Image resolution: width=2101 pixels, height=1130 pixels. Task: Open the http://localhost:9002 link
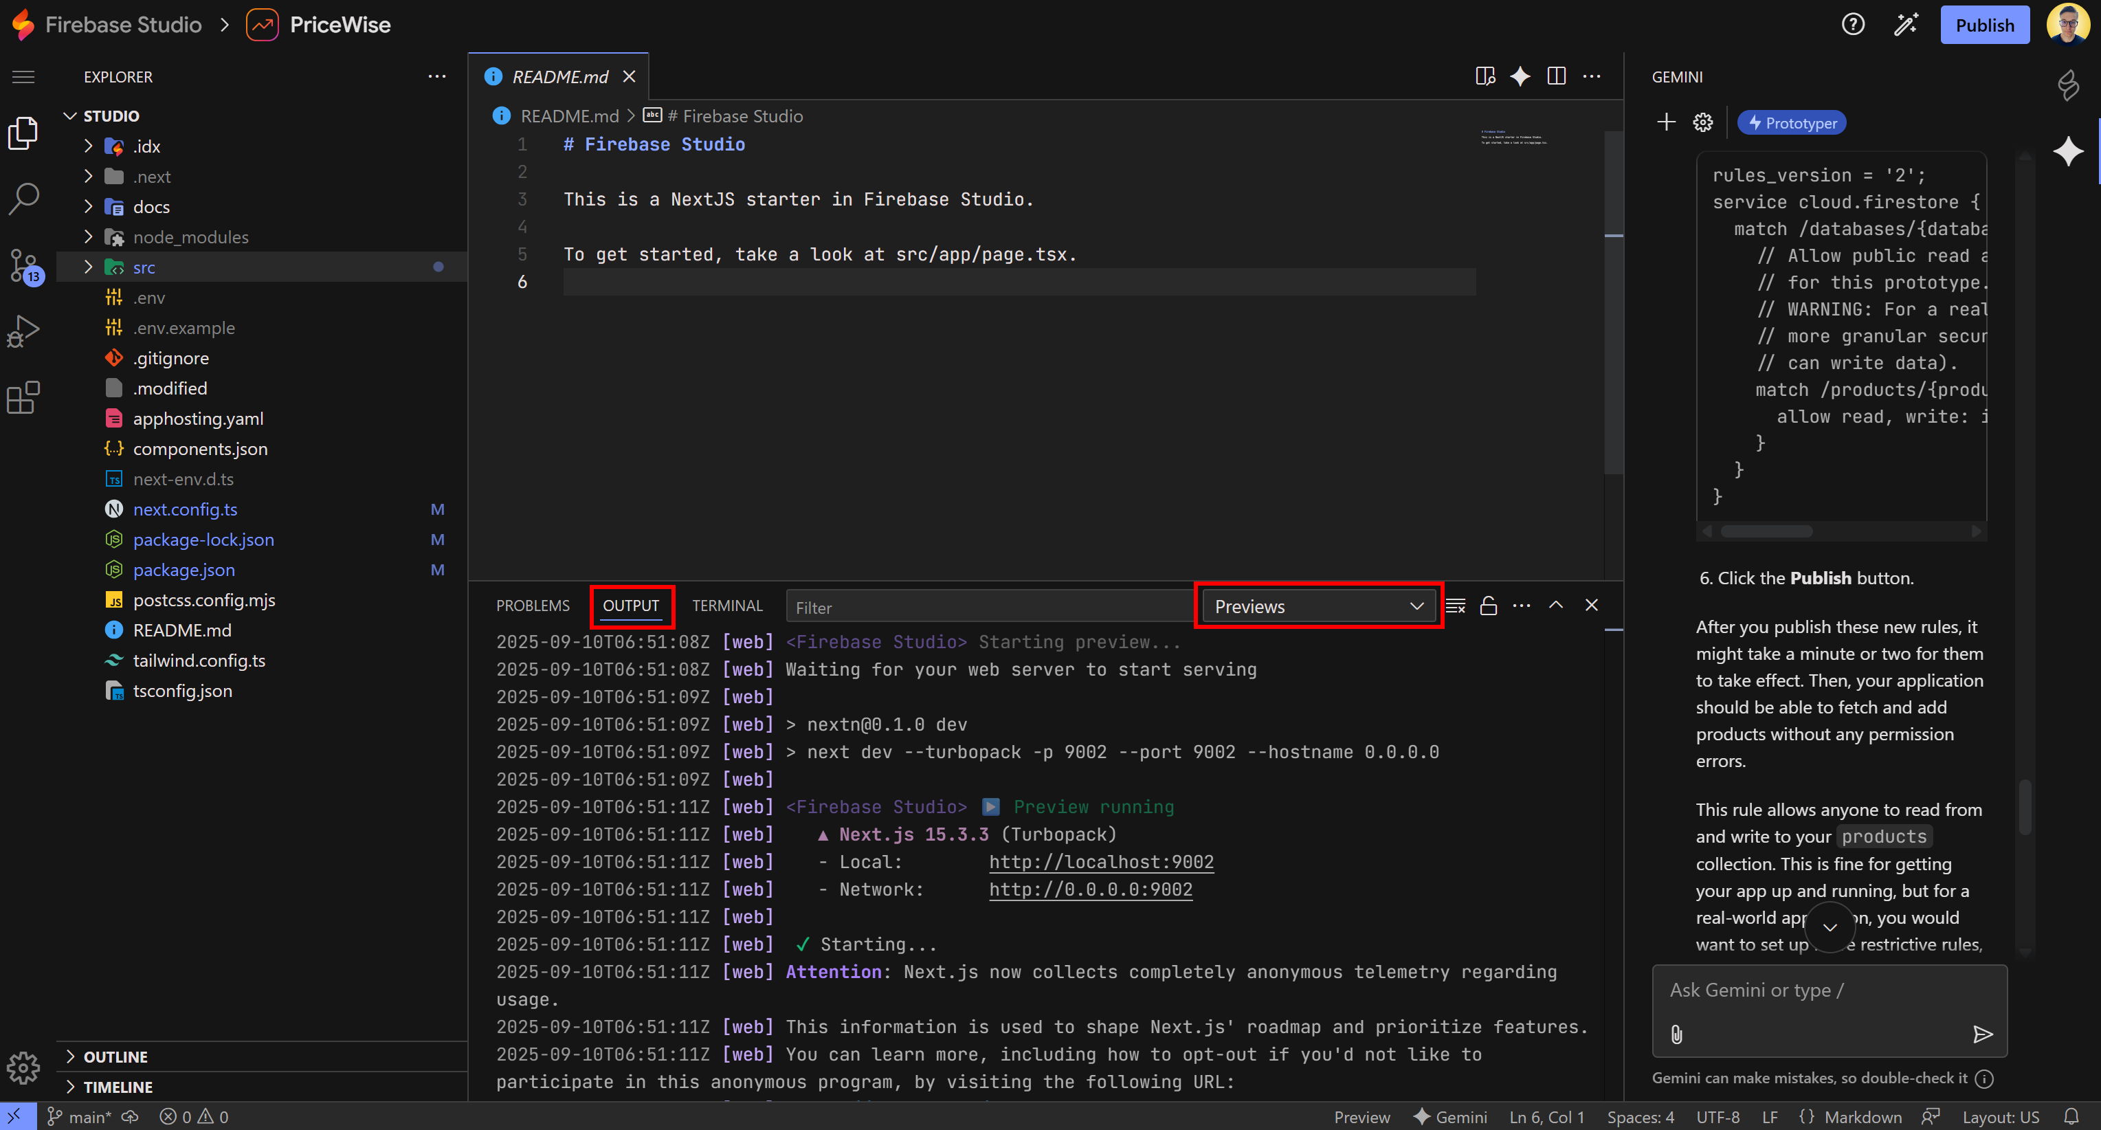click(1101, 861)
